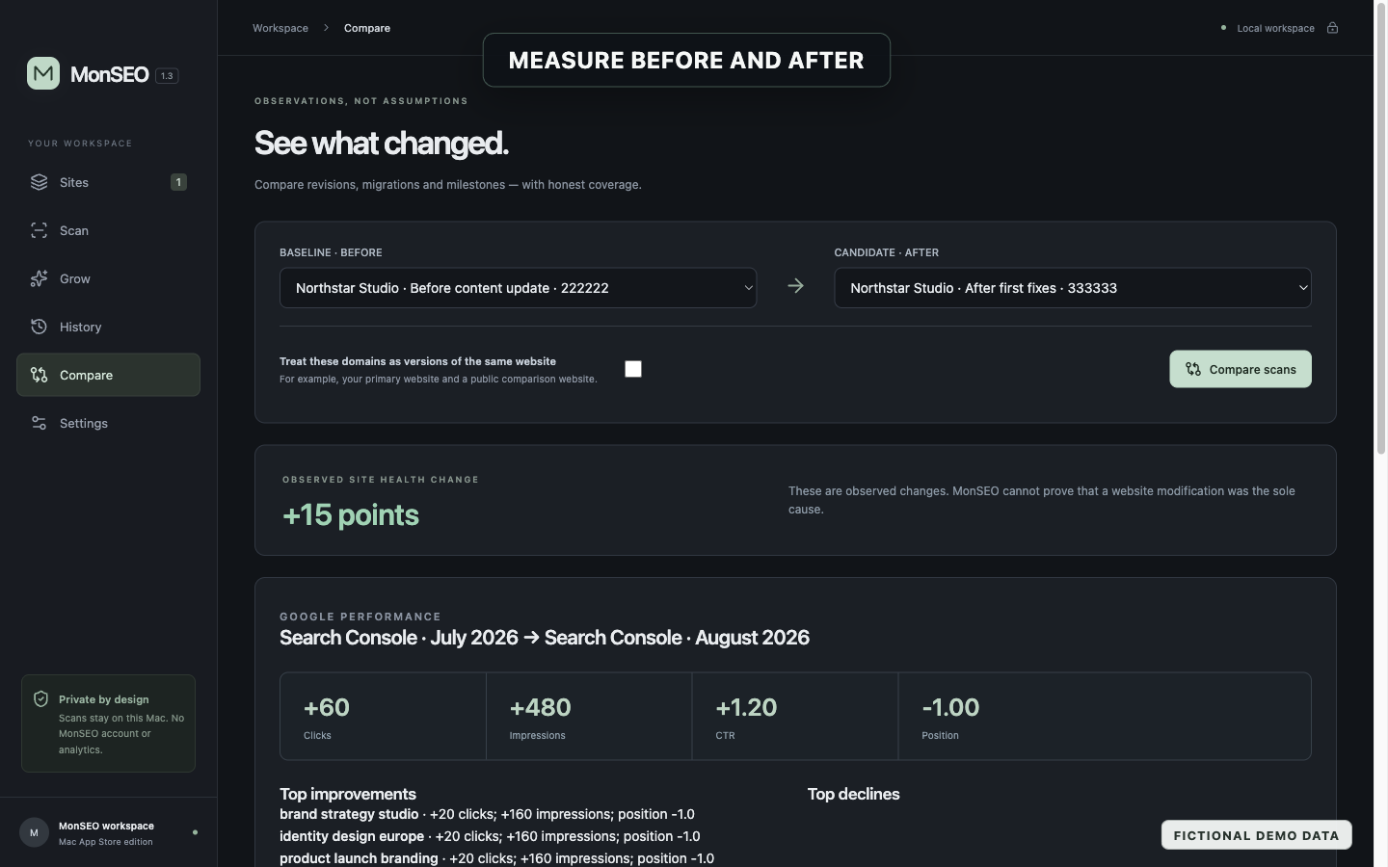This screenshot has height=867, width=1388.
Task: Click the M avatar for MonSEO workspace
Action: 34,832
